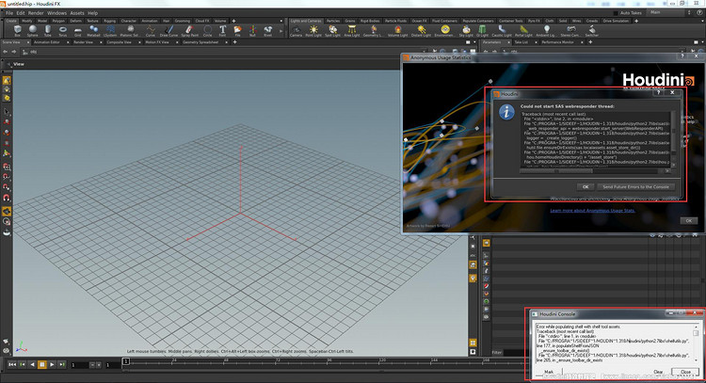The width and height of the screenshot is (706, 383).
Task: Add a Volume Light from the shelf
Action: tap(397, 31)
